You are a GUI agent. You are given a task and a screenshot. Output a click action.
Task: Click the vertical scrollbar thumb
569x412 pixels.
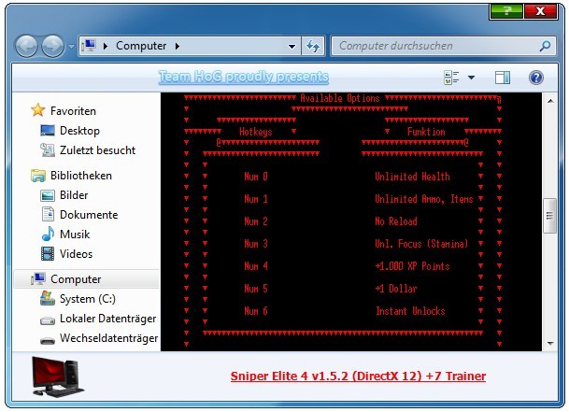549,216
